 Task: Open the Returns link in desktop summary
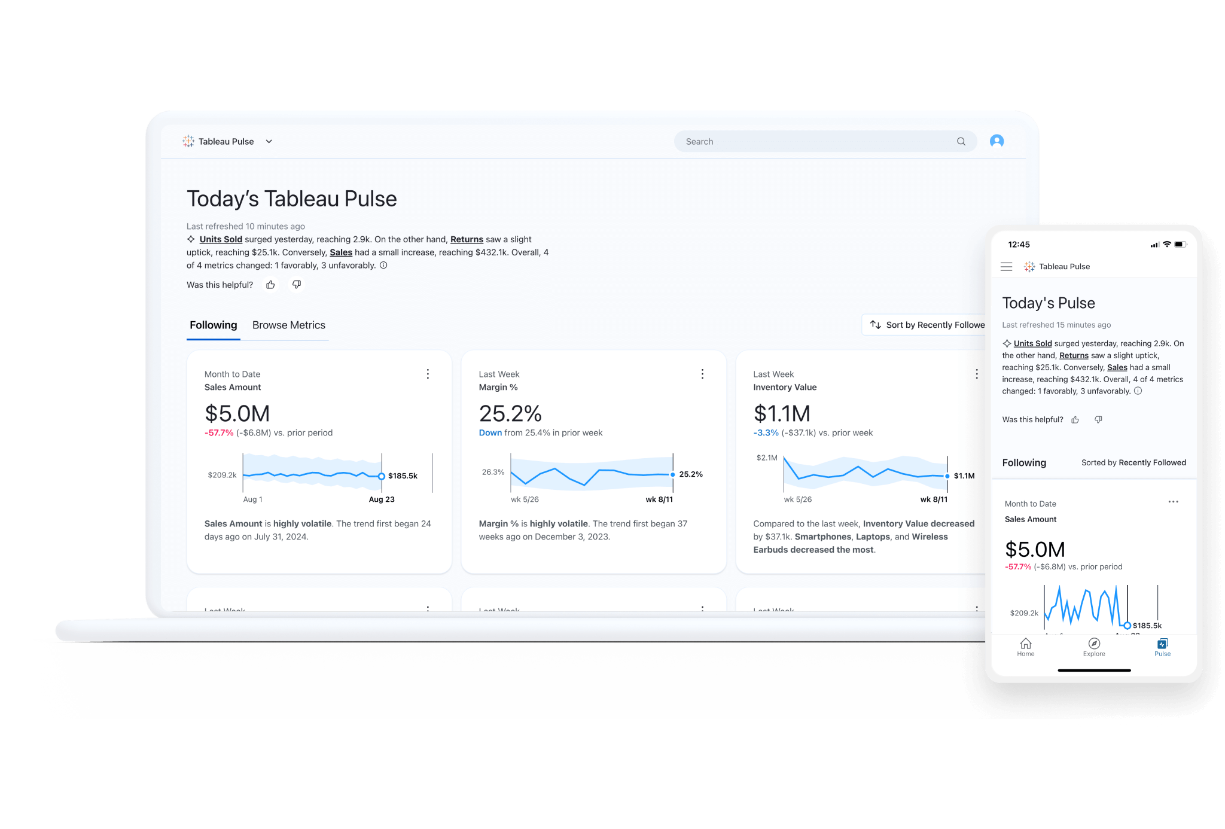tap(467, 239)
